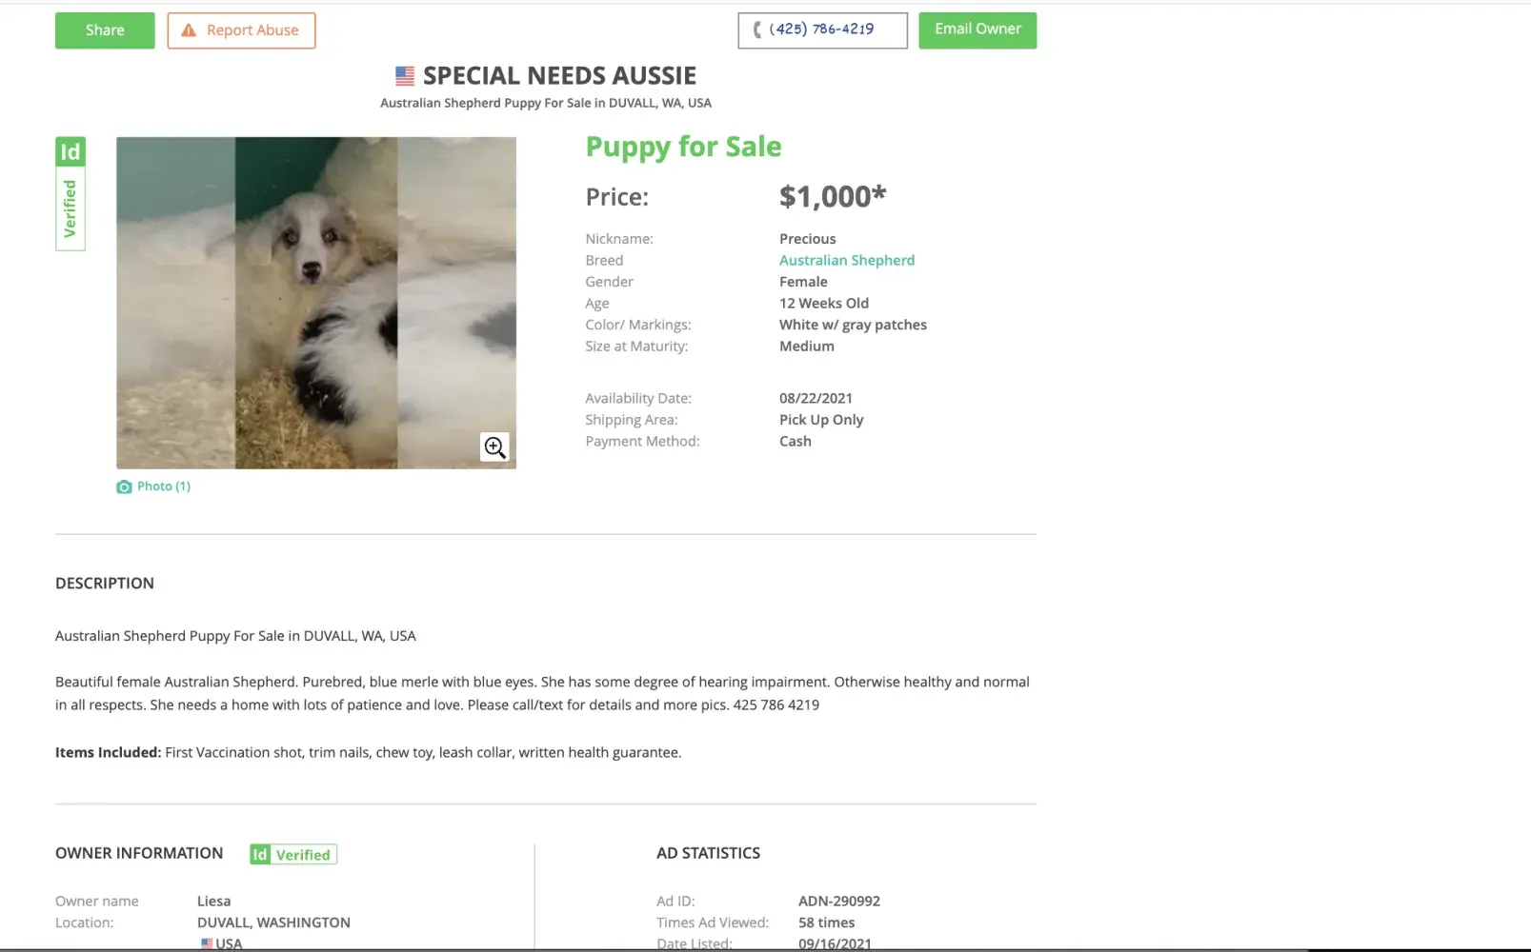1531x952 pixels.
Task: Click the $1,000* price text
Action: [x=833, y=196]
